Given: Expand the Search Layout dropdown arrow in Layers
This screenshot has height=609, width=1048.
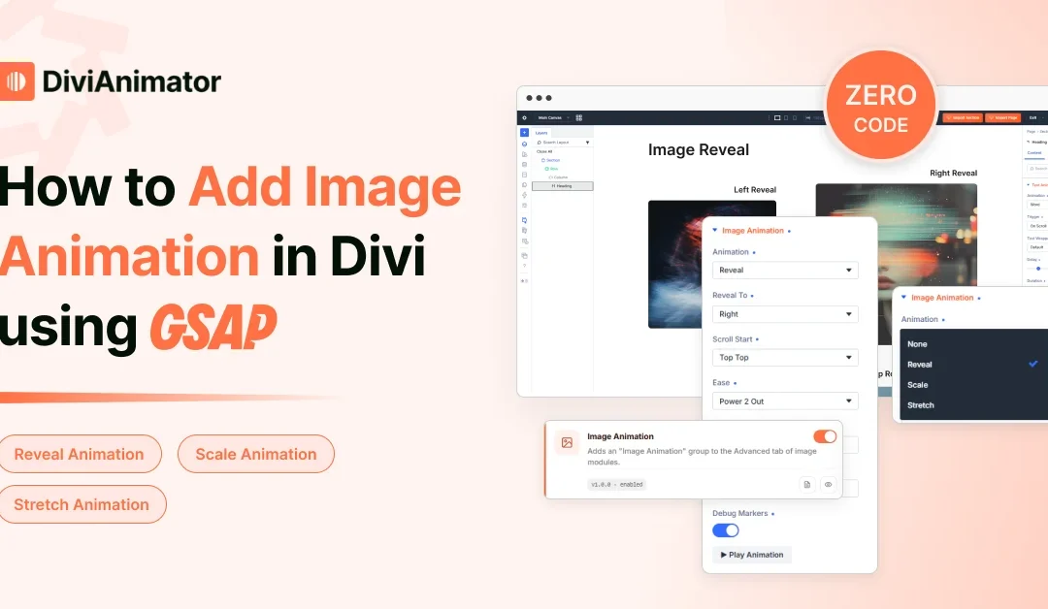Looking at the screenshot, I should [x=587, y=143].
